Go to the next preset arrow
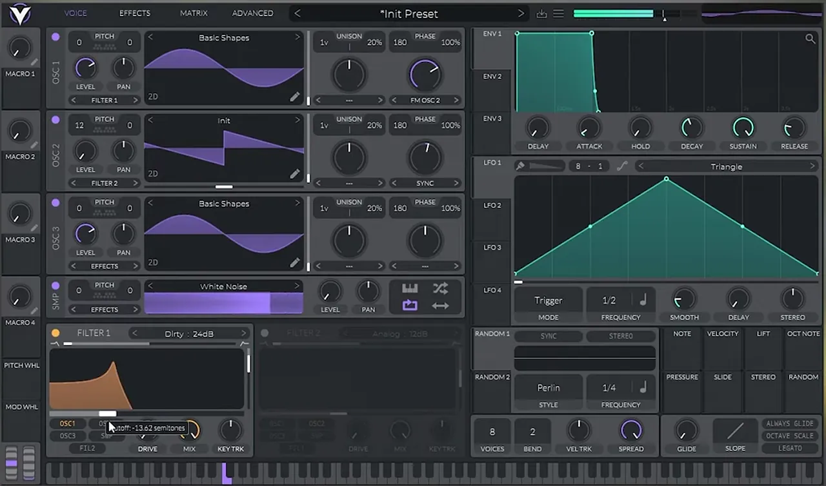 pyautogui.click(x=521, y=14)
